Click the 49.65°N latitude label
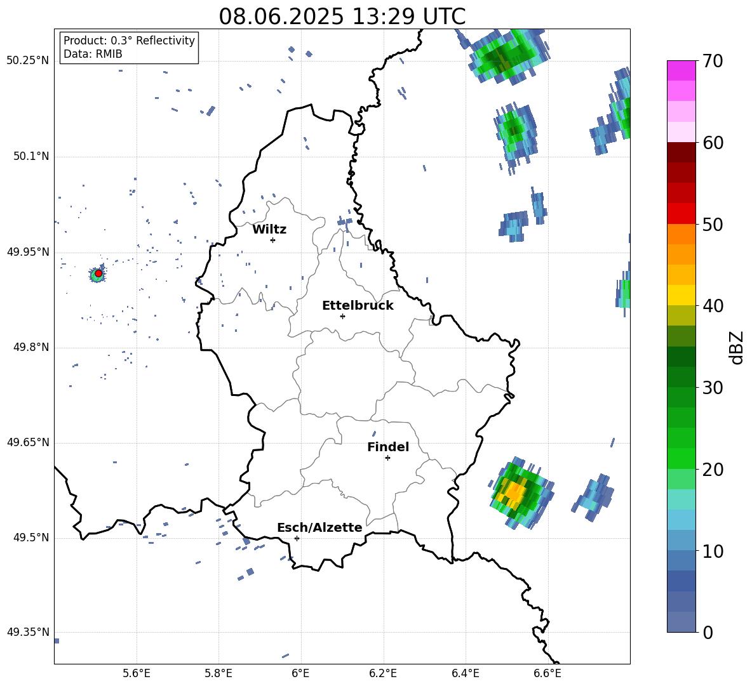Viewport: 752px width, 686px height. pyautogui.click(x=28, y=442)
